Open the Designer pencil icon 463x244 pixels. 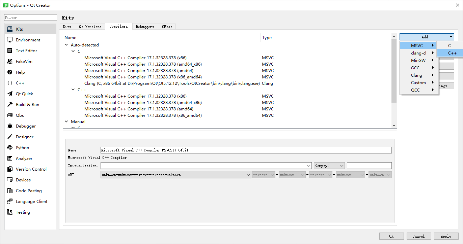click(x=10, y=137)
